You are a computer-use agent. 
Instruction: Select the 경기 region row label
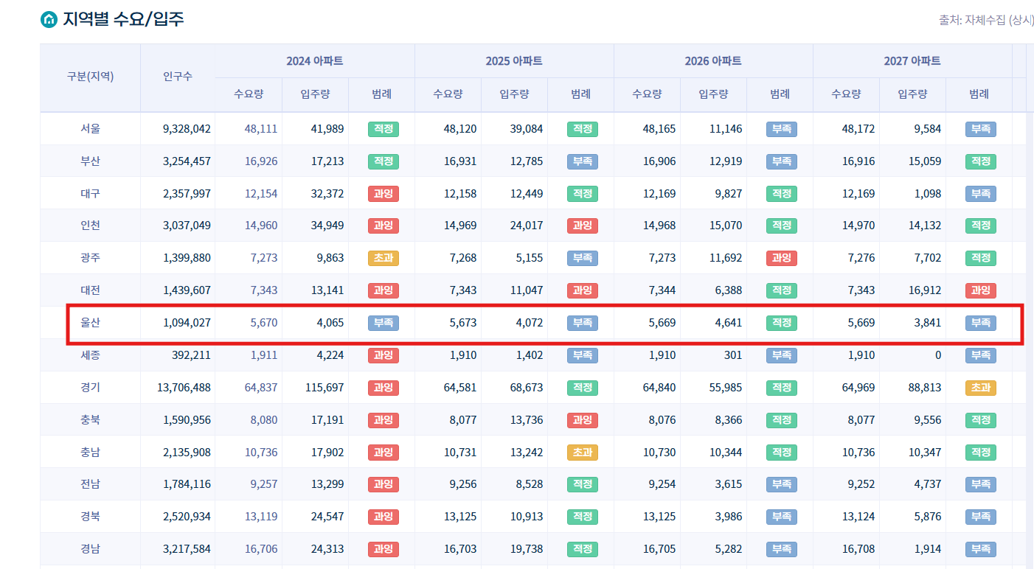pos(90,388)
